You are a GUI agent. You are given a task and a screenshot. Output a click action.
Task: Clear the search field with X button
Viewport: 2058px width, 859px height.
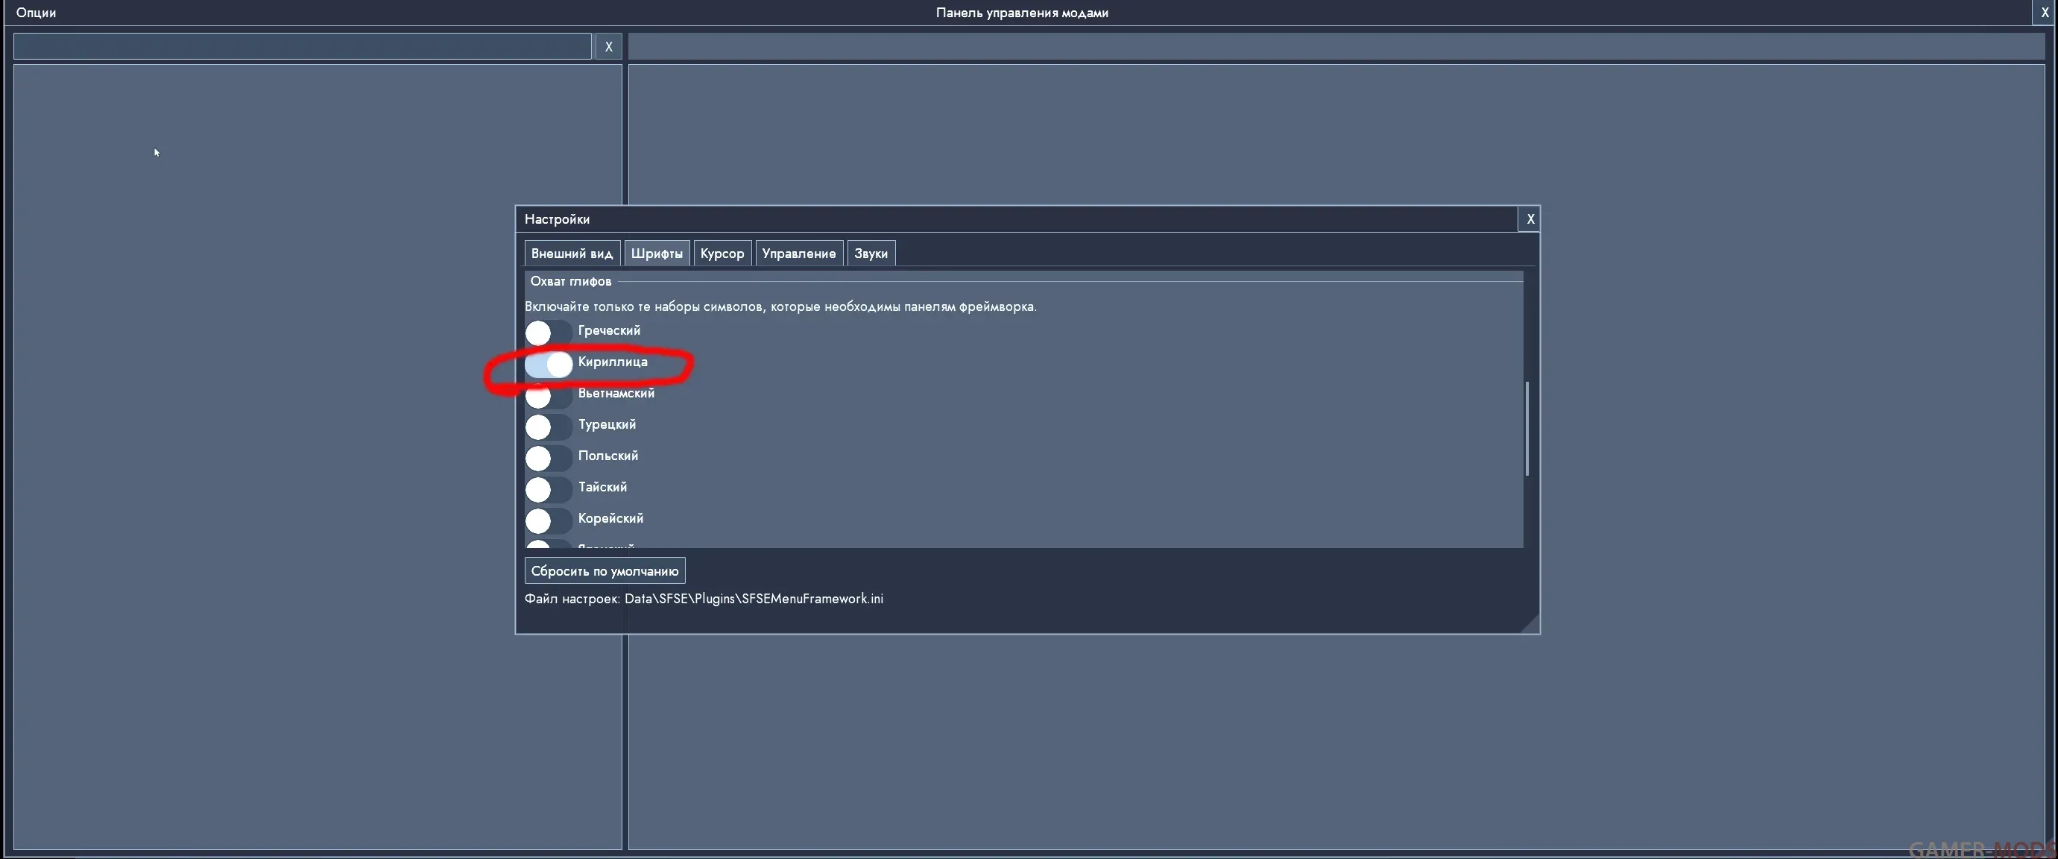point(609,46)
